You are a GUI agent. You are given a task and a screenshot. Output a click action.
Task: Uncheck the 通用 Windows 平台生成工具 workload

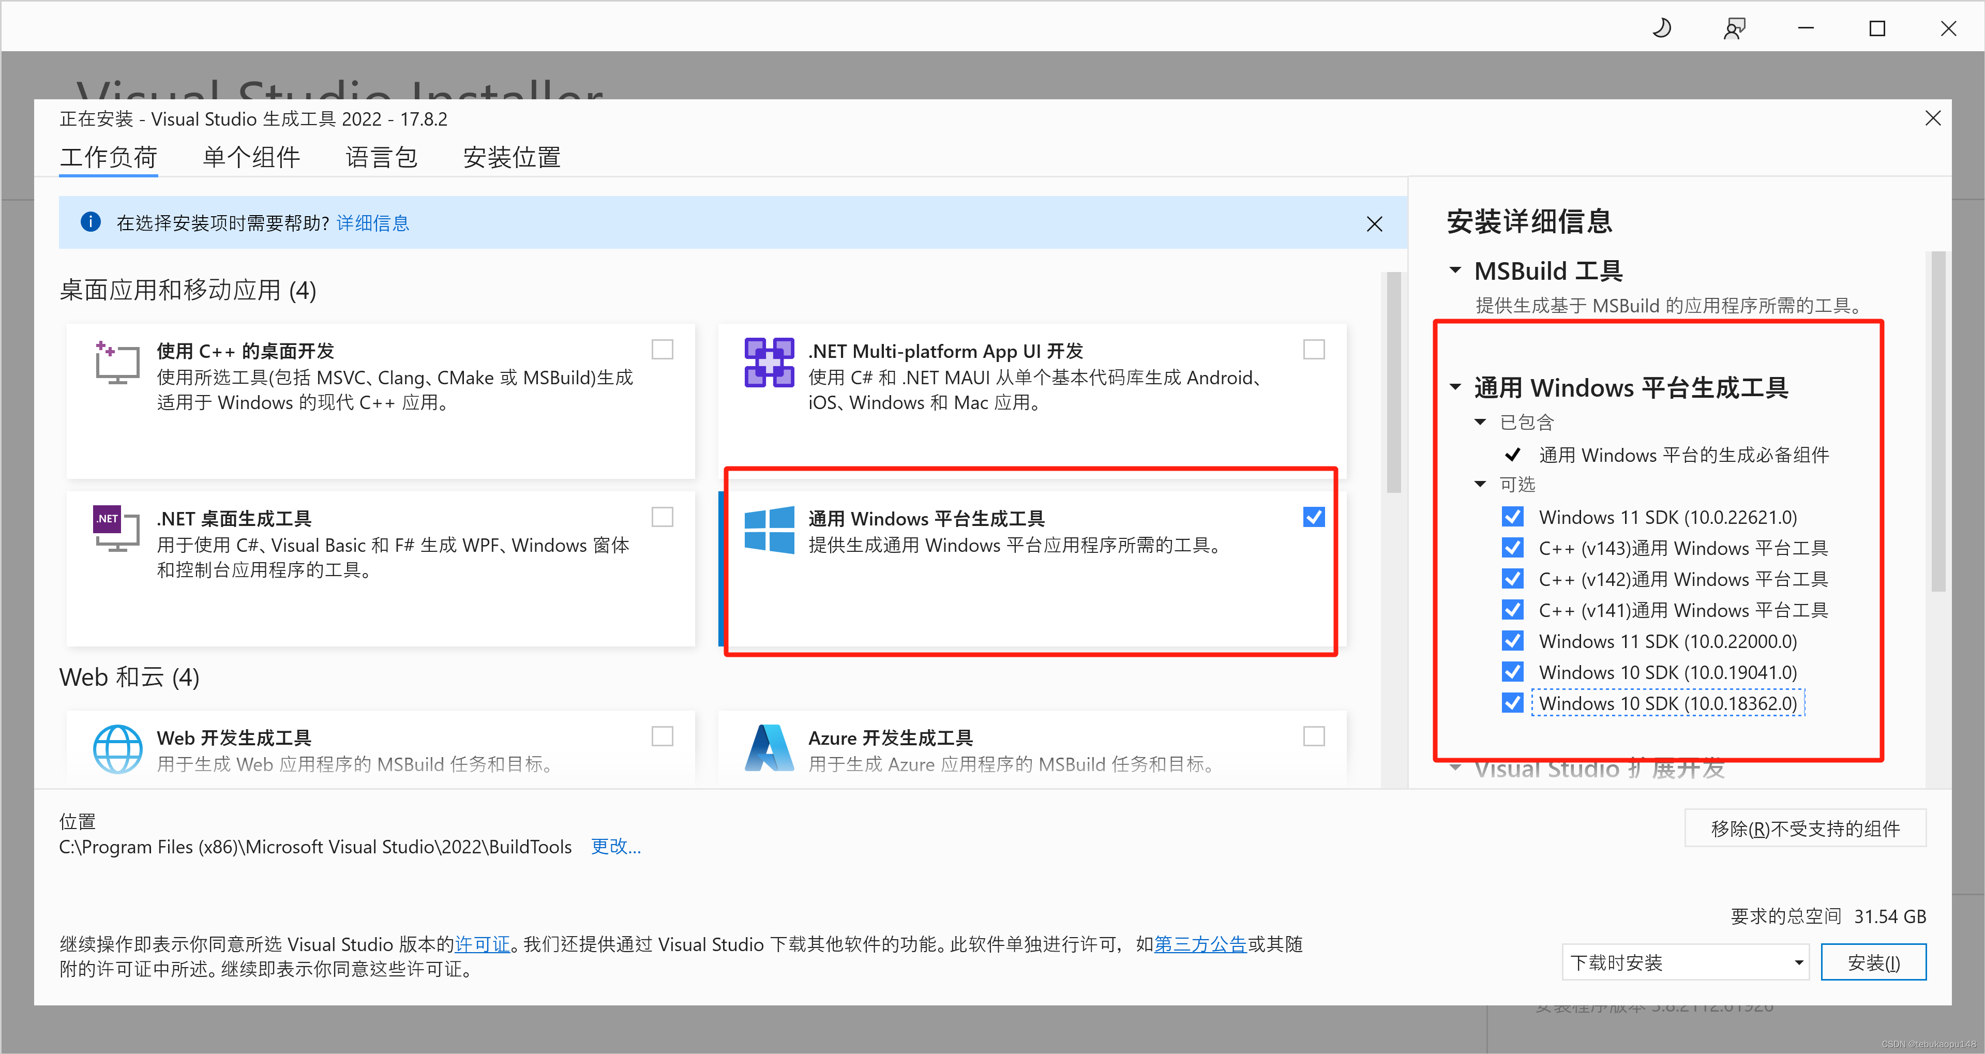coord(1314,517)
